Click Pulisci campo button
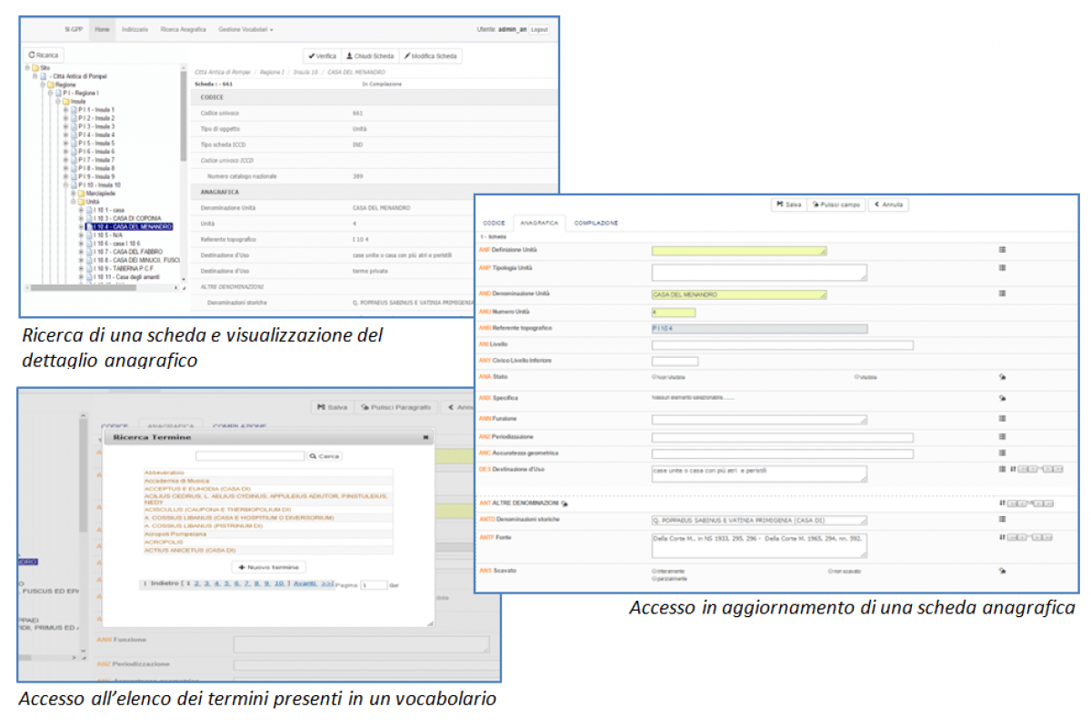Viewport: 1091px width, 727px height. coord(836,204)
